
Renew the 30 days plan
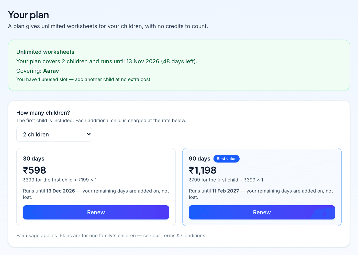click(x=96, y=212)
